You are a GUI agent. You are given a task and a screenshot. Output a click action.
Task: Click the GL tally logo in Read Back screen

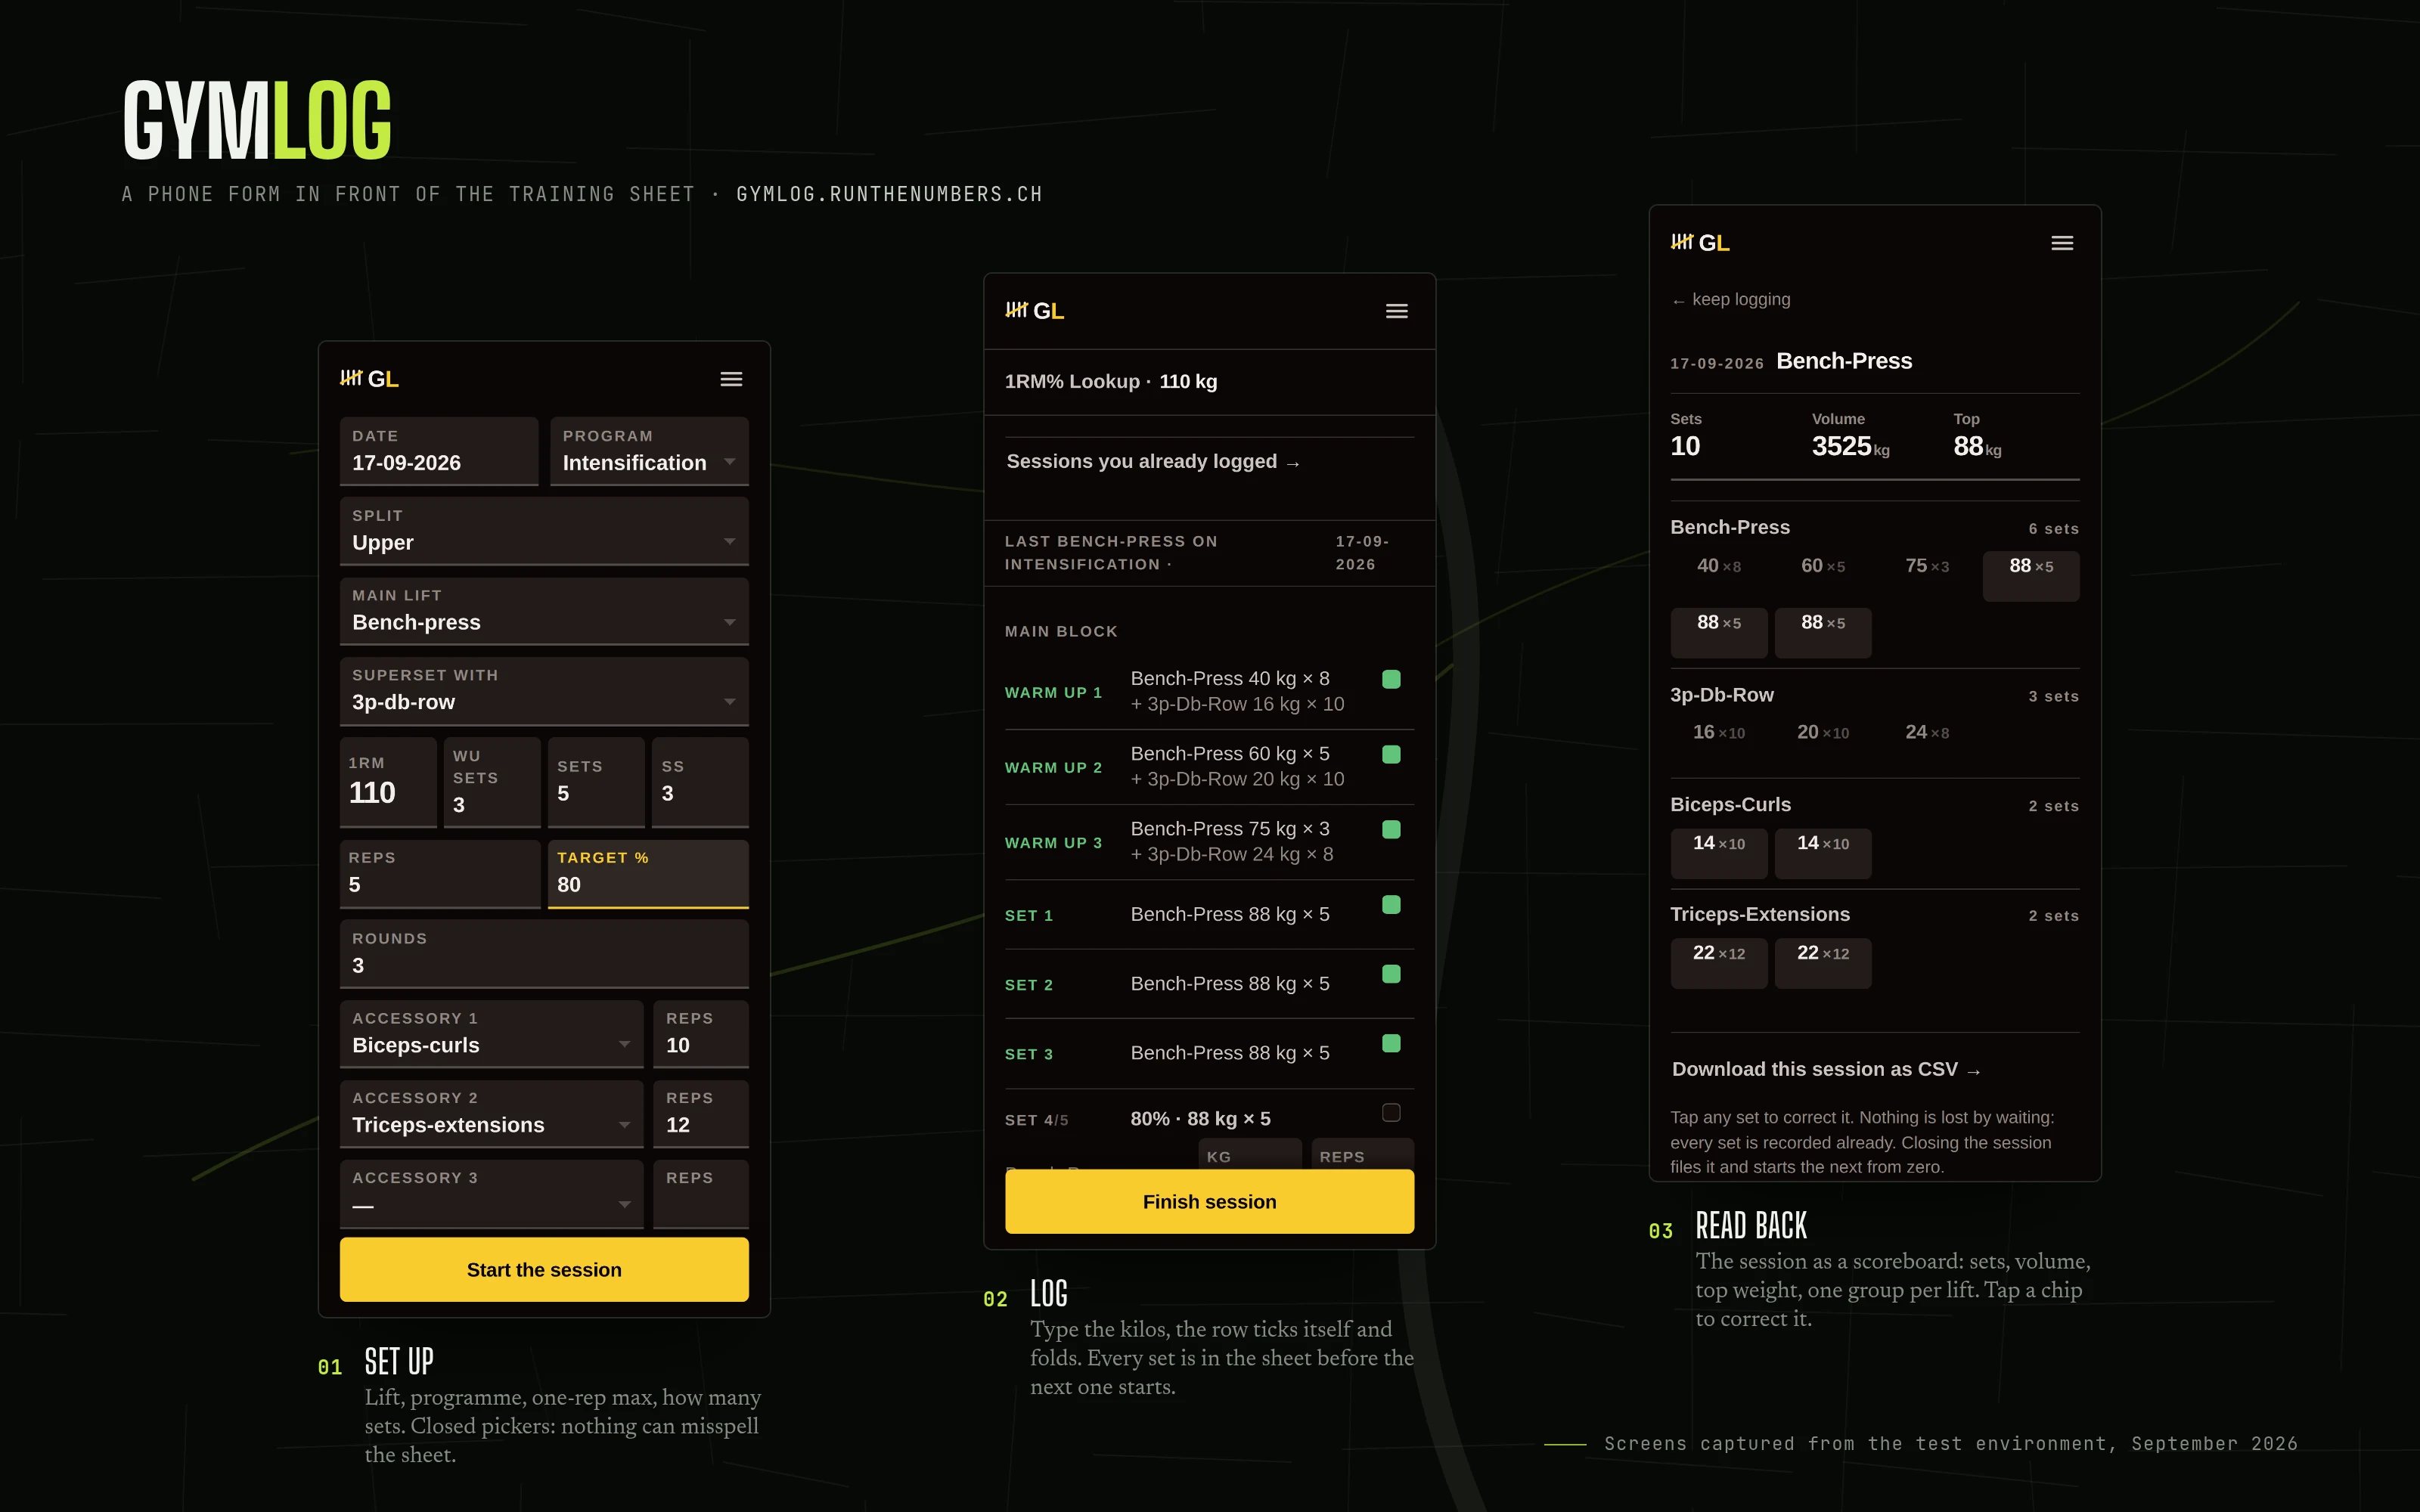1700,243
